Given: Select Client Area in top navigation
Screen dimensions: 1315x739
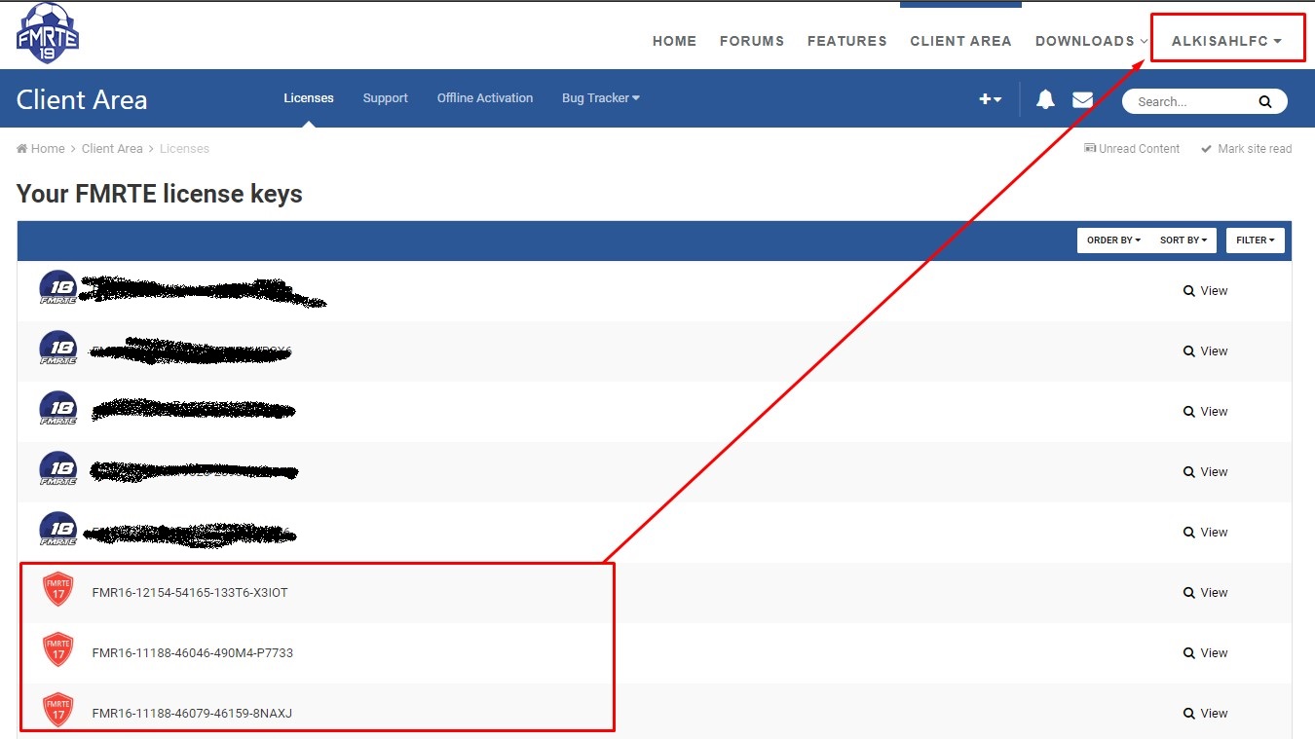Looking at the screenshot, I should tap(960, 41).
